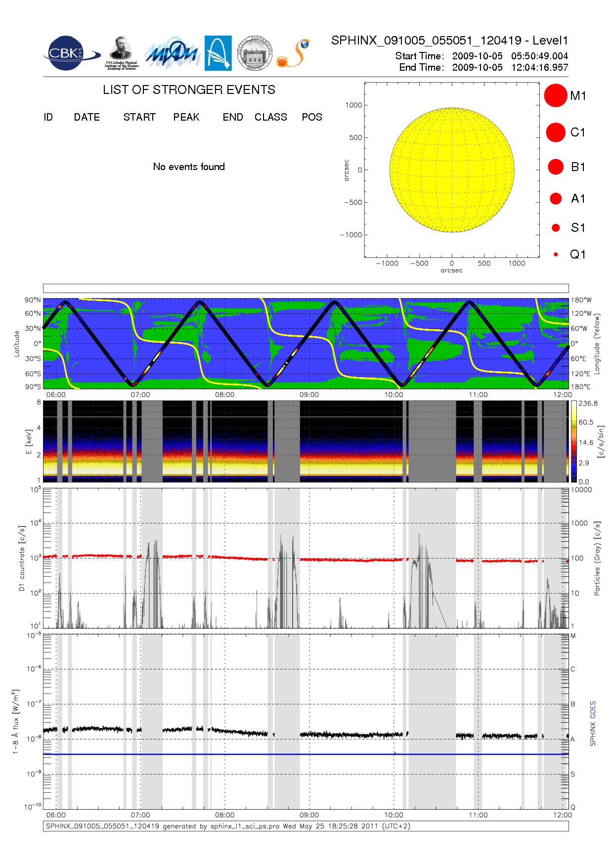Click the C1 red legend circle

pos(556,132)
